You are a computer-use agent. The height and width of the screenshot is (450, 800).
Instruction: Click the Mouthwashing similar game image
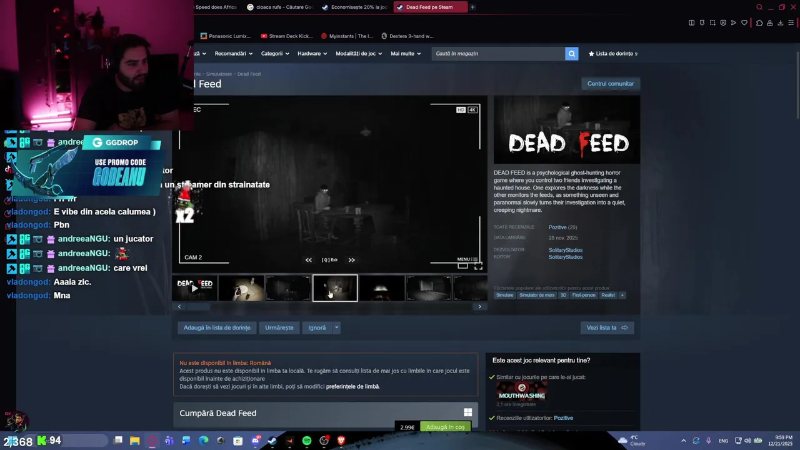point(522,391)
